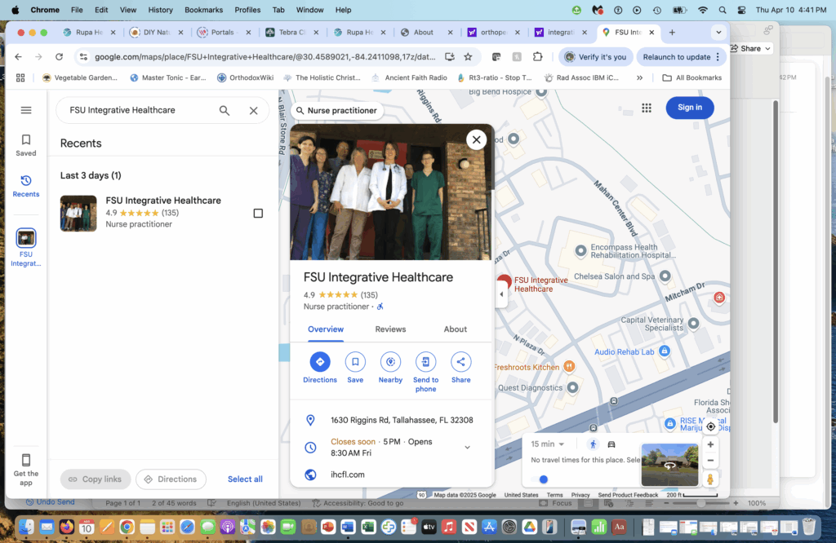Viewport: 836px width, 543px height.
Task: Click the Sign in button
Action: coord(689,108)
